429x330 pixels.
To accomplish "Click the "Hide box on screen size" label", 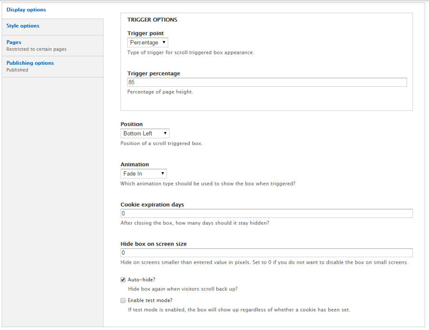I will pos(153,244).
